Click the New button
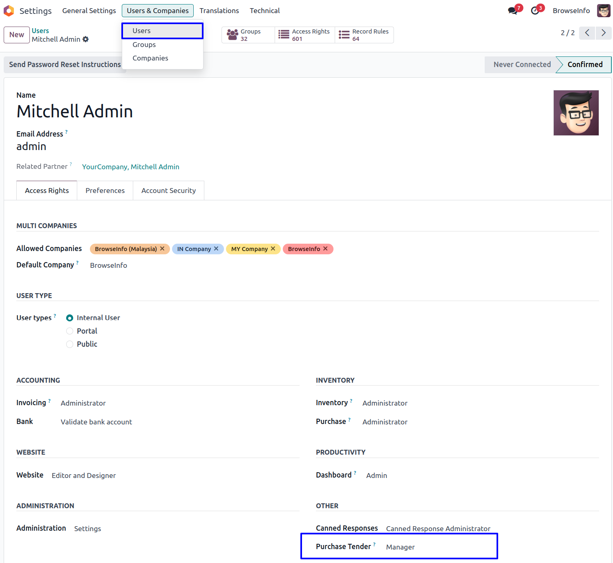The image size is (613, 563). pos(17,35)
